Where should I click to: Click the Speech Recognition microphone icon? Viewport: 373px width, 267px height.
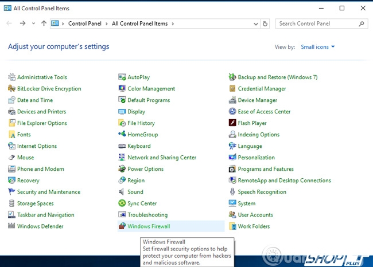click(x=232, y=192)
